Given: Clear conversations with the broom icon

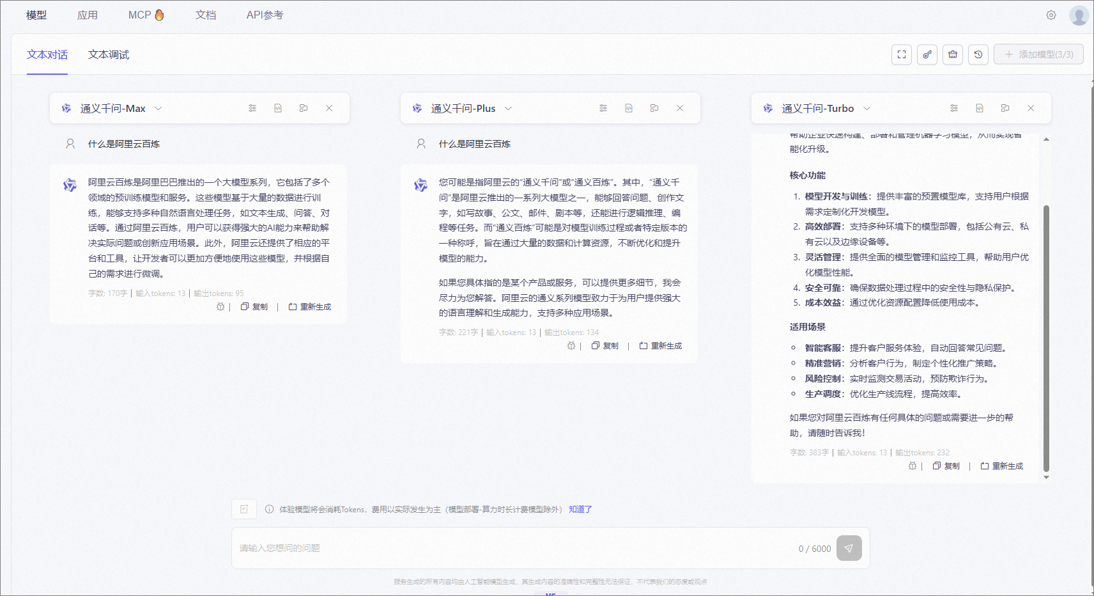Looking at the screenshot, I should tap(953, 54).
